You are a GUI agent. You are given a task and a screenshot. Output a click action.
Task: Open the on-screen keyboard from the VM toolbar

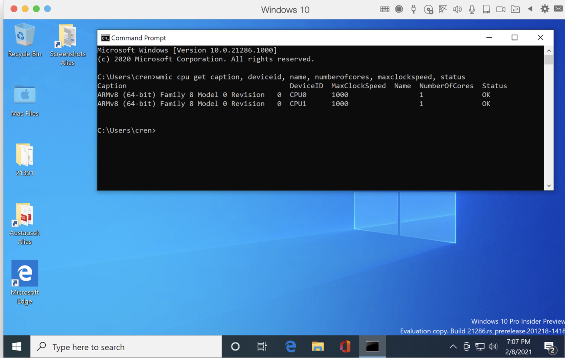[x=384, y=9]
